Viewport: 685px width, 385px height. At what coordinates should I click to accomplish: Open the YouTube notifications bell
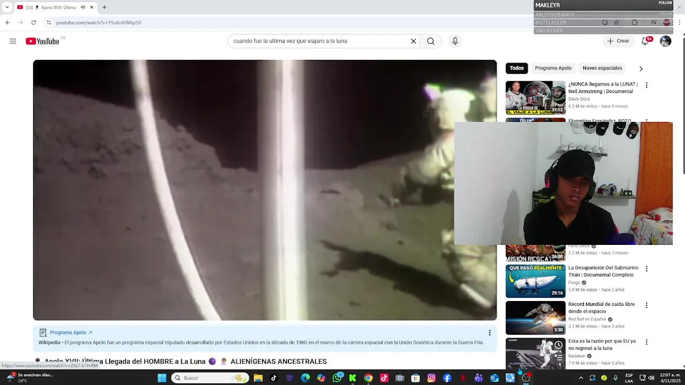645,41
